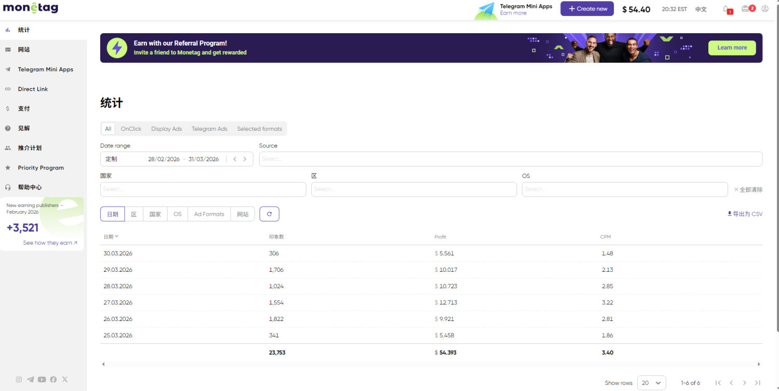Expand the Show rows dropdown

click(x=651, y=383)
